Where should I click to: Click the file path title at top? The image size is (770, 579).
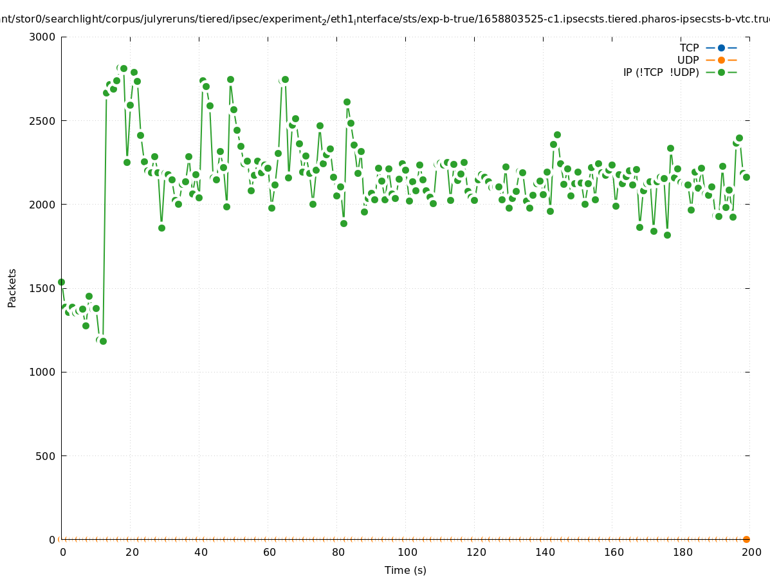click(x=385, y=19)
